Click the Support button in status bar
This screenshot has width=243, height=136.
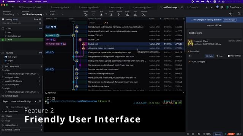pos(218,134)
